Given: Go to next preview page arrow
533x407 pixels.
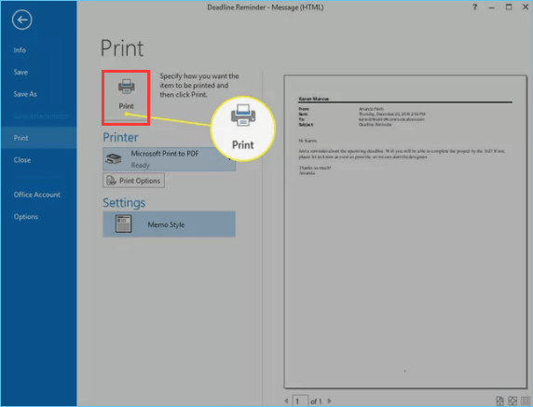Looking at the screenshot, I should (329, 401).
